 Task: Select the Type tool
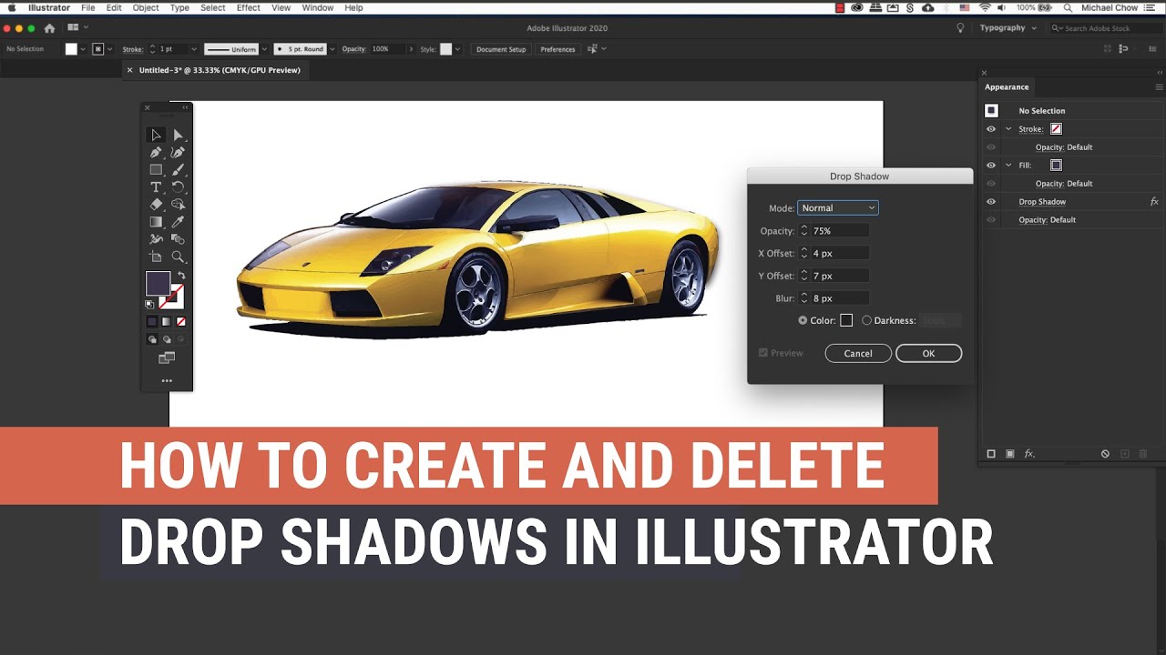[x=156, y=186]
